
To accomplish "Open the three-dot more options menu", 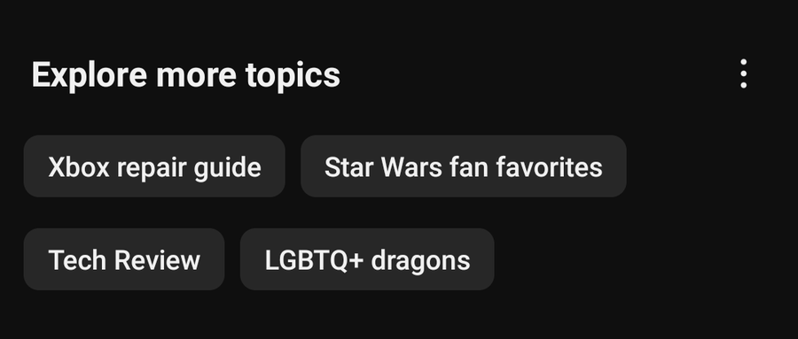I will [744, 74].
